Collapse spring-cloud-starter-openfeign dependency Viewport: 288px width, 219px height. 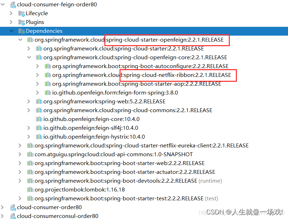coord(20,40)
